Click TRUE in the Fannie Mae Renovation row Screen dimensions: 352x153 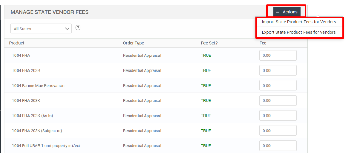tap(206, 86)
